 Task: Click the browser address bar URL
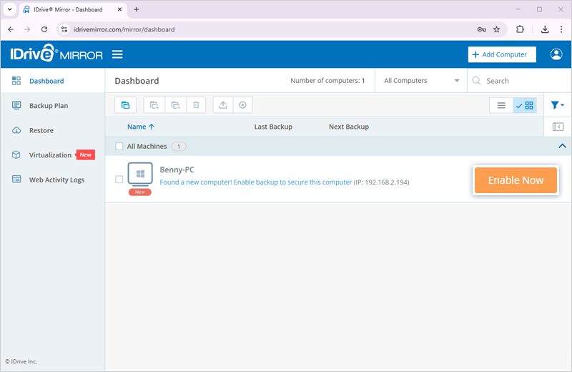(x=124, y=29)
